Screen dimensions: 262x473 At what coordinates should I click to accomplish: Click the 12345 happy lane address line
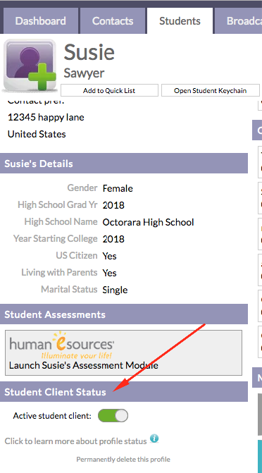(x=46, y=117)
